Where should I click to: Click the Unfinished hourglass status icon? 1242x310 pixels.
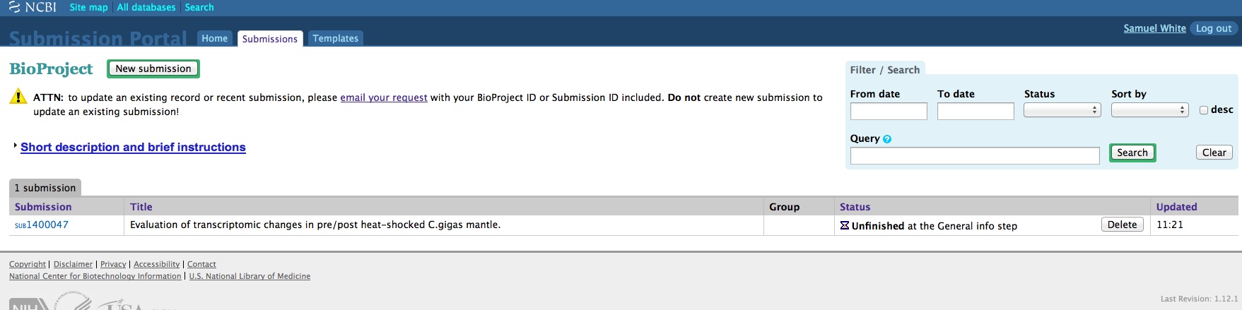[844, 225]
